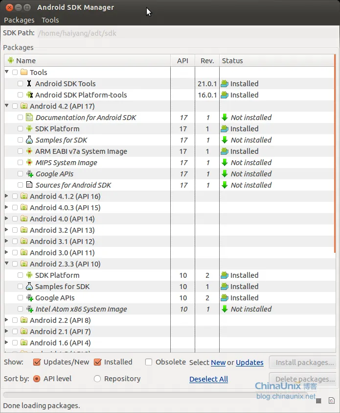Select the Android 1.6 (API 4) row

(170, 342)
